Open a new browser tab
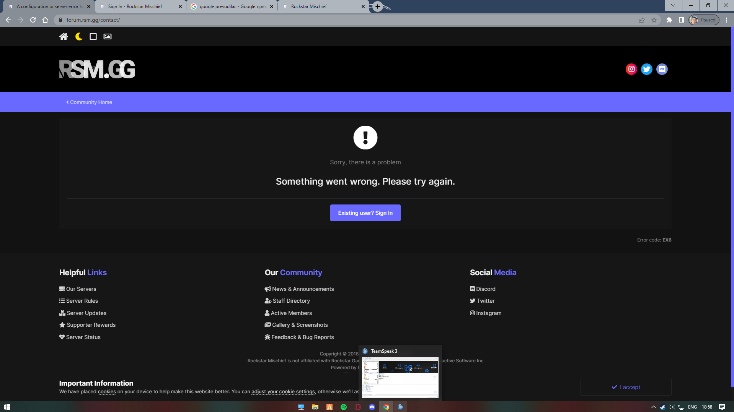The height and width of the screenshot is (412, 734). [x=378, y=6]
